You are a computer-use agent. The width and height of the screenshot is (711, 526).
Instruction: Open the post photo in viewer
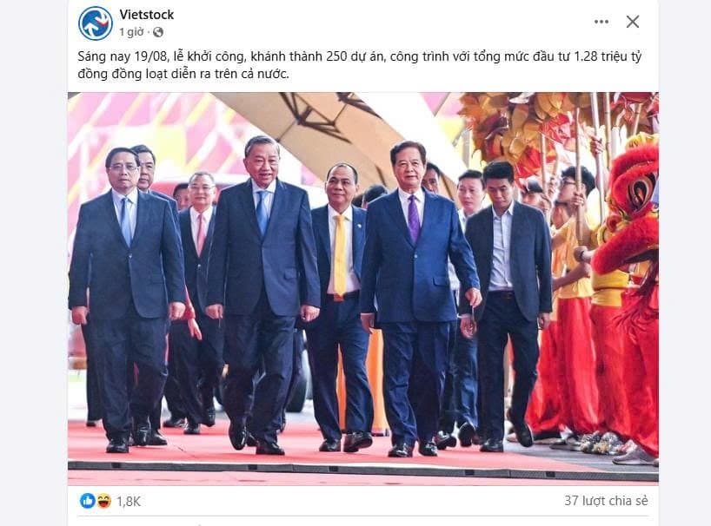coord(362,289)
